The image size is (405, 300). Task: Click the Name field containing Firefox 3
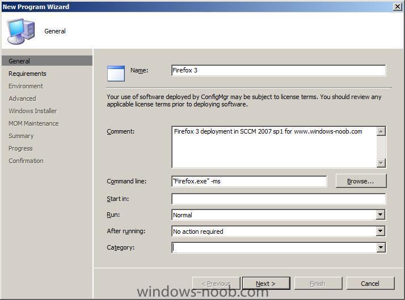pyautogui.click(x=279, y=70)
